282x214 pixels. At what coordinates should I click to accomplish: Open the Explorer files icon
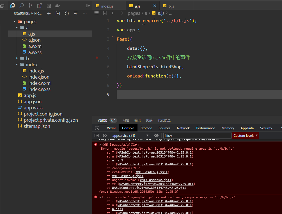tap(12, 6)
